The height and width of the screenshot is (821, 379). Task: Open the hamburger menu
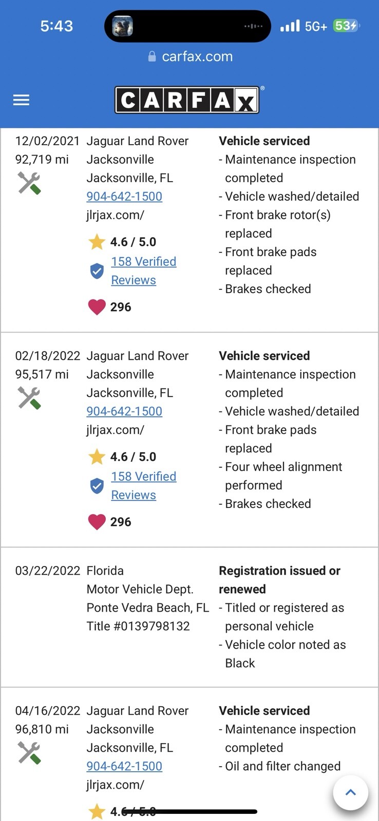click(21, 100)
